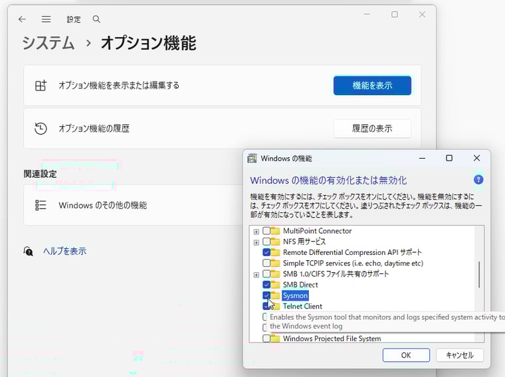The width and height of the screenshot is (505, 377).
Task: Enable the Simple TCPIP services checkbox
Action: point(266,263)
